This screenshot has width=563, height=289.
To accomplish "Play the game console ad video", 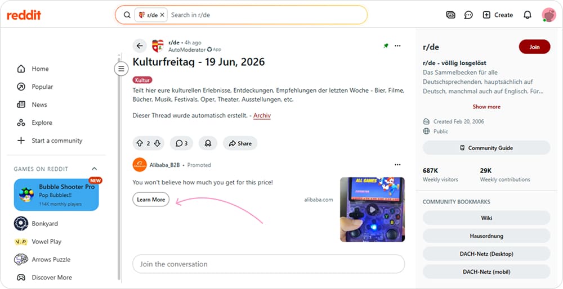I will [373, 209].
